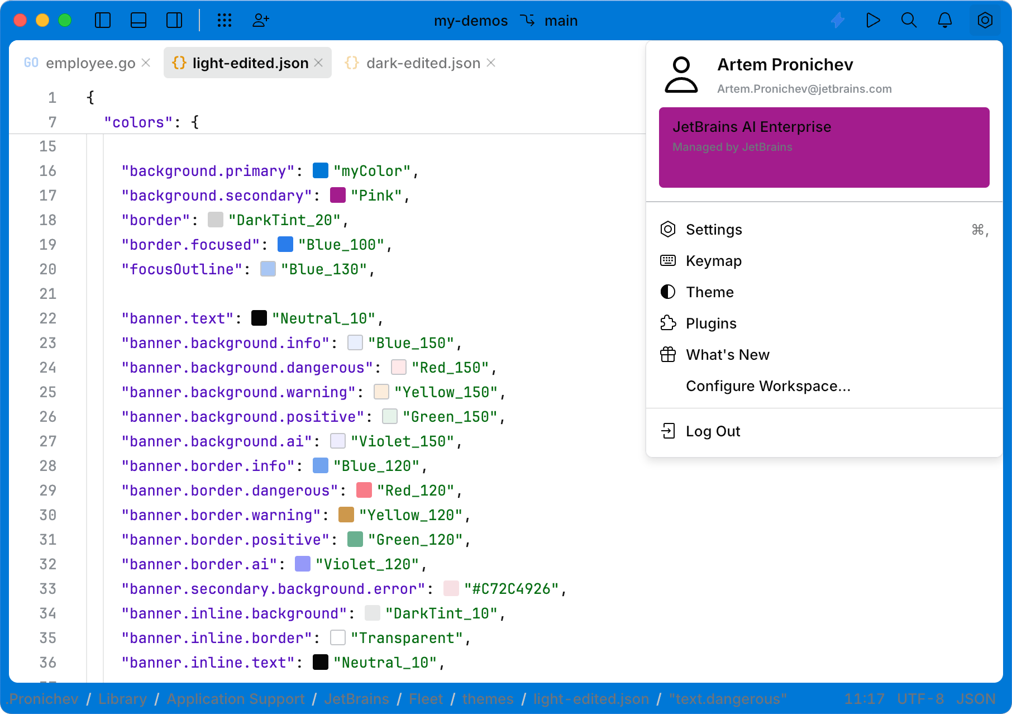
Task: Close the dark-edited.json tab
Action: [x=491, y=63]
